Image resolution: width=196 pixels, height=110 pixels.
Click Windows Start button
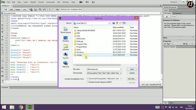coord(4,107)
